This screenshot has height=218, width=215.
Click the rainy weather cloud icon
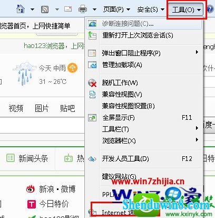coord(24,73)
